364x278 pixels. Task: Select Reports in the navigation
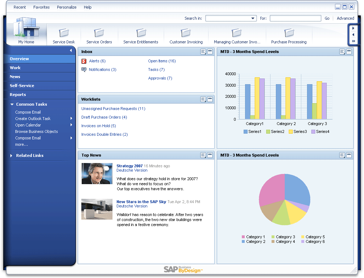tap(39, 95)
